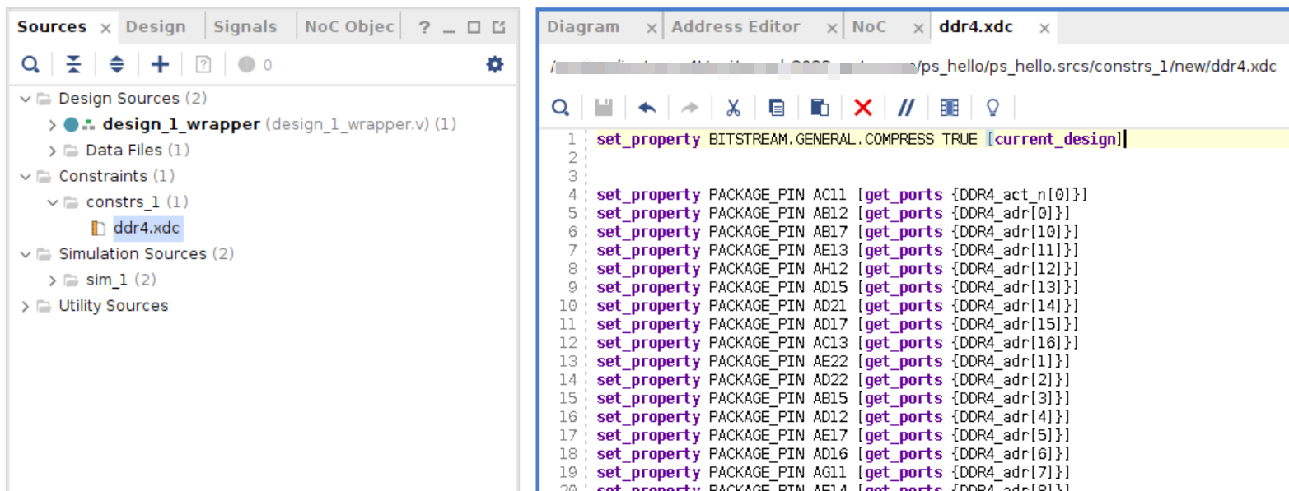The width and height of the screenshot is (1289, 491).
Task: Close the ddr4.xdc editor tab
Action: coord(1044,28)
